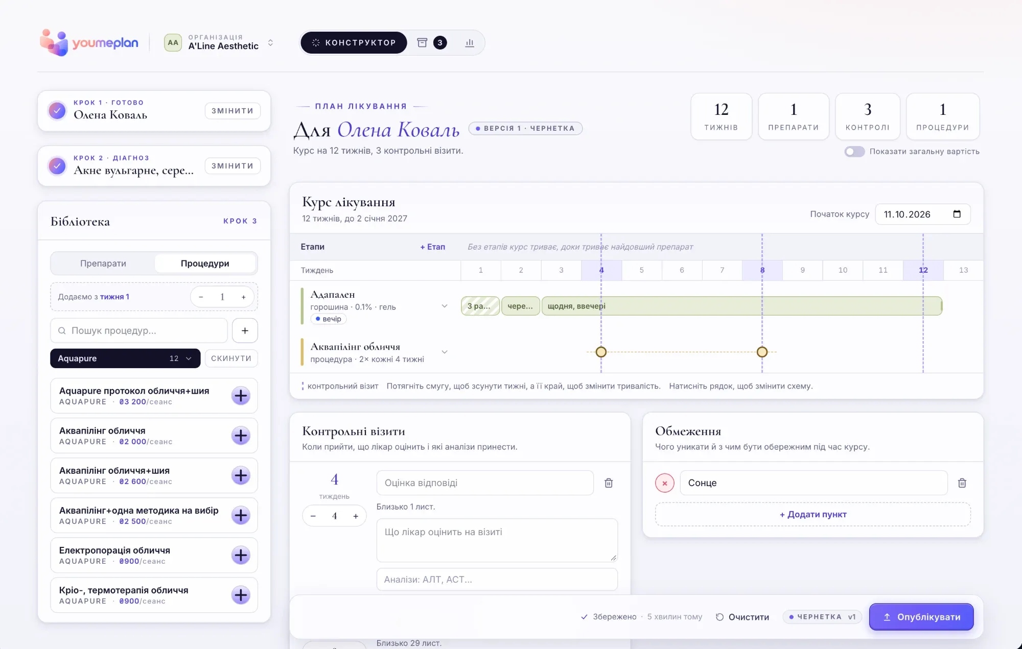Add Аквапілінг обличчя+шия procedure
Viewport: 1022px width, 649px height.
point(241,475)
